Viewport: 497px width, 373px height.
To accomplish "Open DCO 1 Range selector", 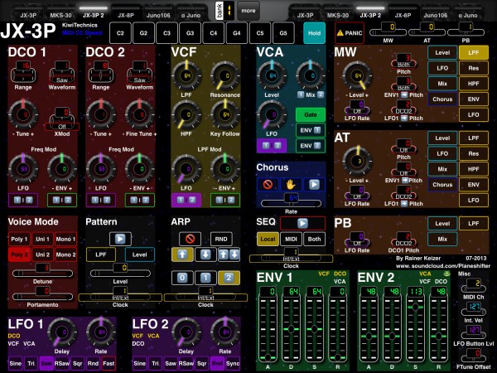I will point(23,72).
